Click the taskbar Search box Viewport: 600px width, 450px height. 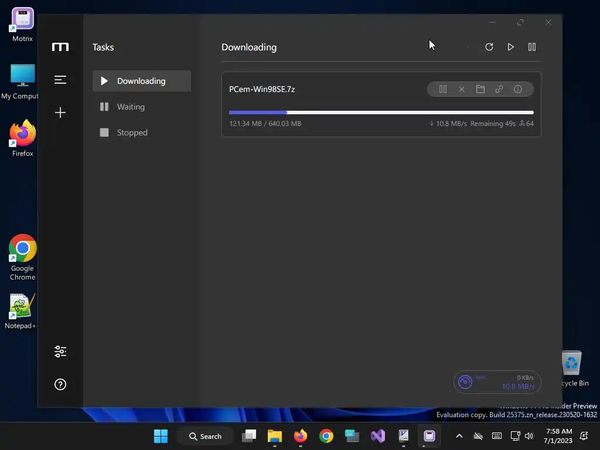[x=205, y=436]
